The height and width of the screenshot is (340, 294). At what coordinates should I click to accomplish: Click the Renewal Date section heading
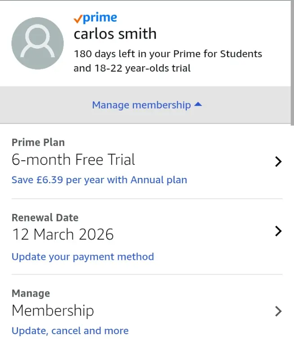45,218
